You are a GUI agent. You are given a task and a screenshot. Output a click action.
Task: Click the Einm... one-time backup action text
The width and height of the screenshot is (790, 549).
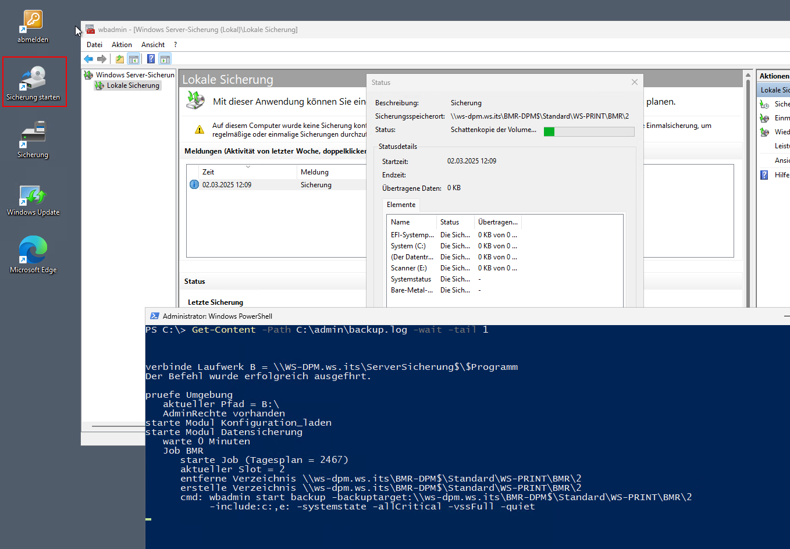coord(782,118)
